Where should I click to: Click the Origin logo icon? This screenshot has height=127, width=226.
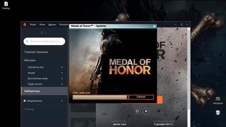coord(25,25)
